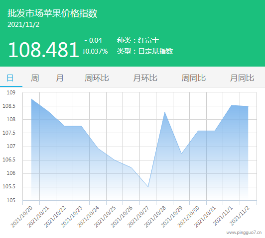The width and height of the screenshot is (265, 238).
Task: Click the 2021/11/2 final data point
Action: (248, 106)
